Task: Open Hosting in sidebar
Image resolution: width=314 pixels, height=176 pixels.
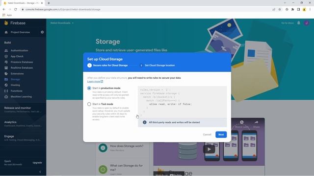Action: click(x=15, y=85)
